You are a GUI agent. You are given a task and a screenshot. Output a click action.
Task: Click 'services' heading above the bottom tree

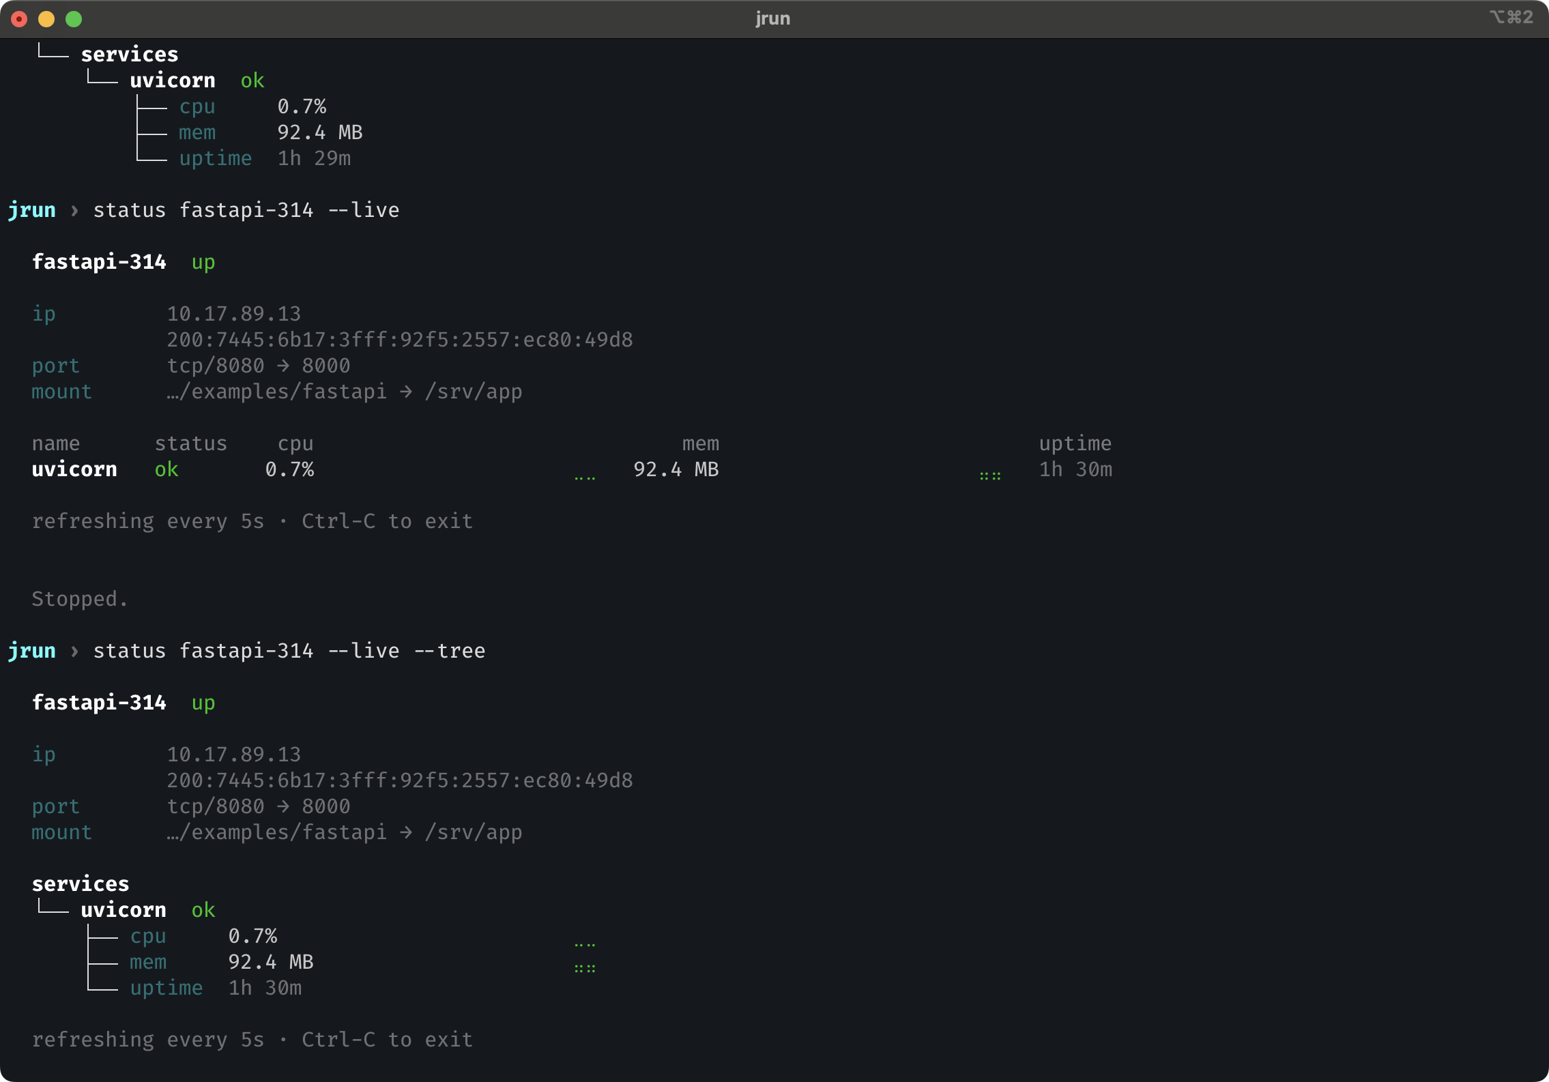81,884
